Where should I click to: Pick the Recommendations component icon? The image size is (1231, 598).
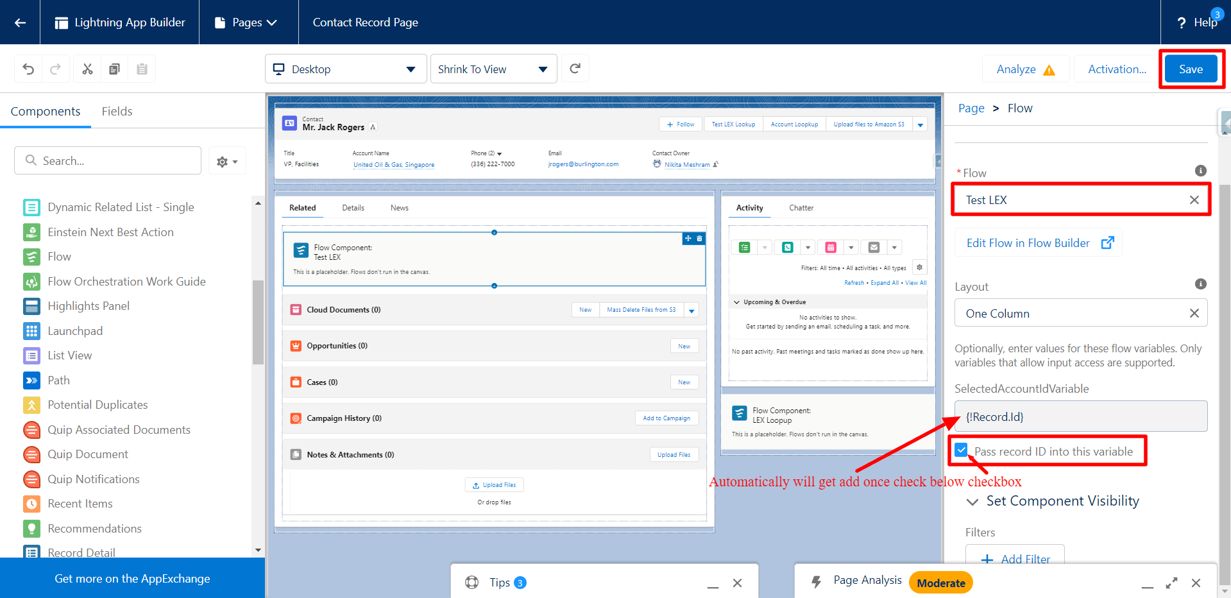tap(31, 529)
